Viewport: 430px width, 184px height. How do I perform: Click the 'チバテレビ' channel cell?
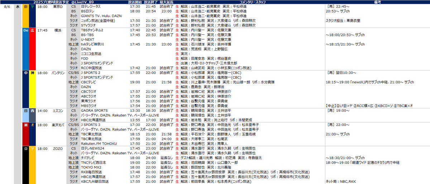89,158
